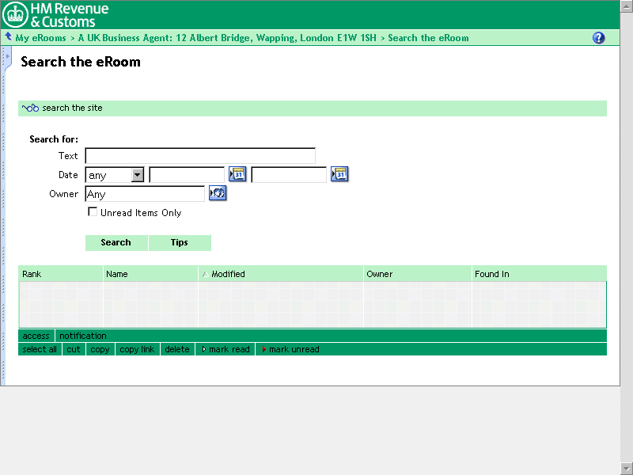Click the Tips button
Screen dimensions: 633x475
[180, 242]
